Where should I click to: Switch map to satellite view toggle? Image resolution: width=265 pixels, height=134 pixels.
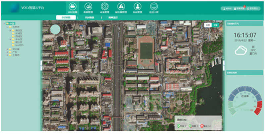coord(216,25)
